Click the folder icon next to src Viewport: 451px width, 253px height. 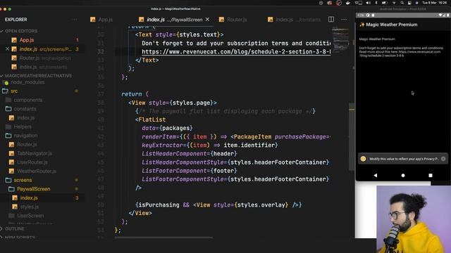click(x=5, y=91)
